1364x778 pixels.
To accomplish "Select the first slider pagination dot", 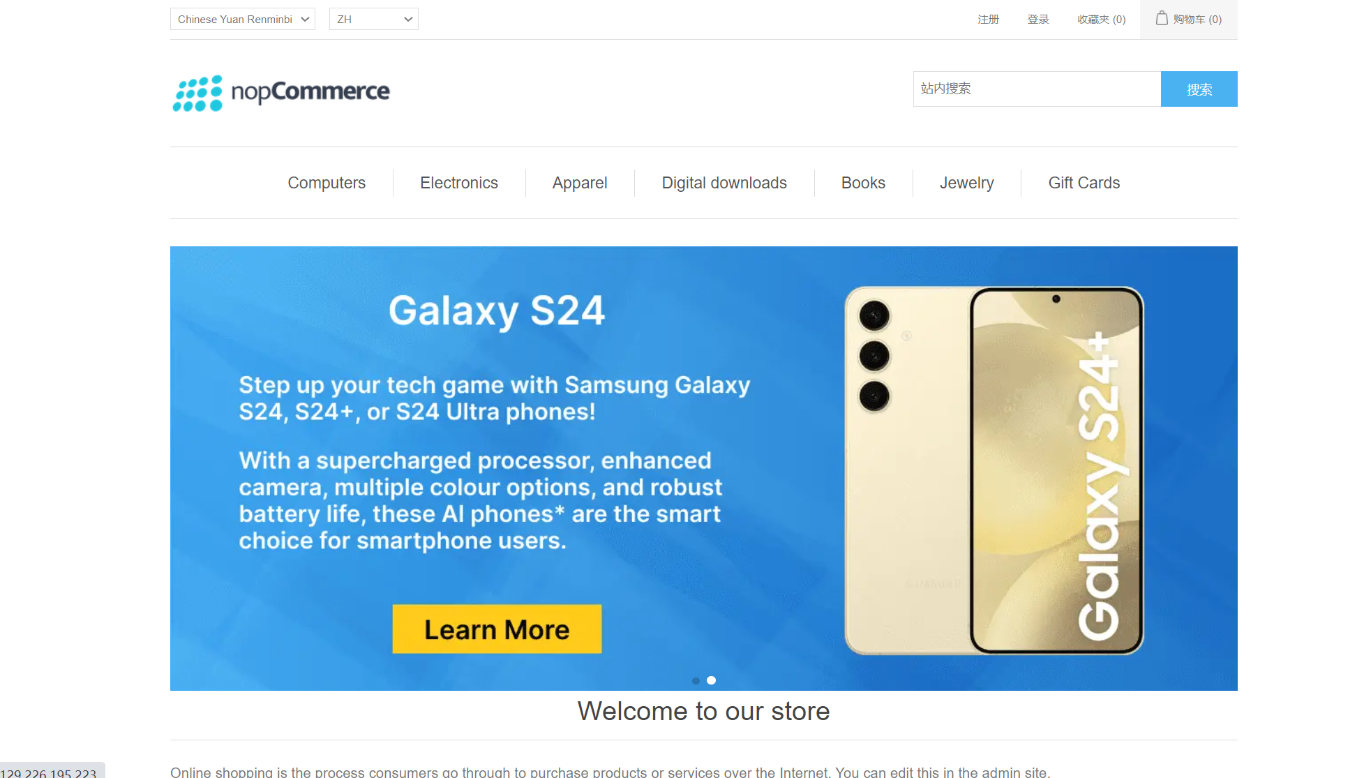I will [x=696, y=680].
